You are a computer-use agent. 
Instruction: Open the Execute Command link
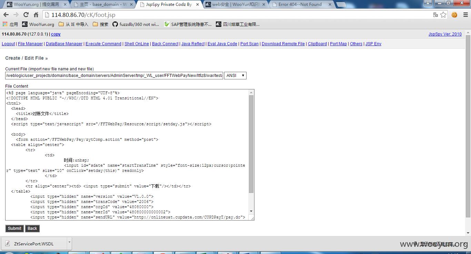pyautogui.click(x=103, y=44)
